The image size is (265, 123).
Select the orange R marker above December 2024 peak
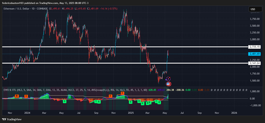coord(122,93)
